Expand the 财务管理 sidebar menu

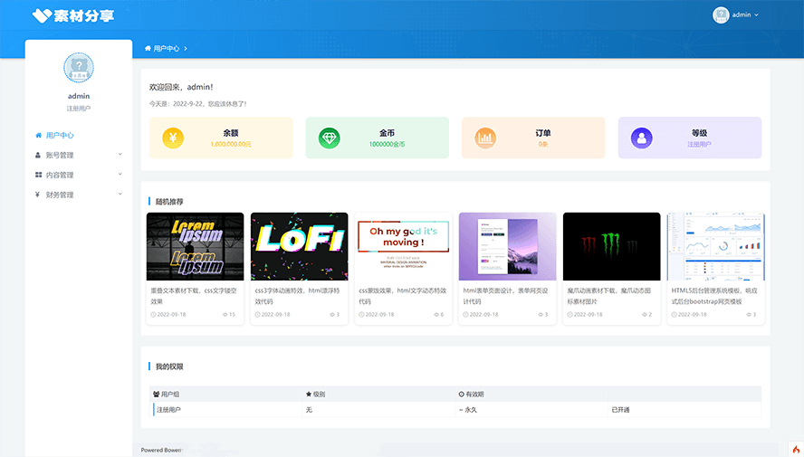coord(78,195)
